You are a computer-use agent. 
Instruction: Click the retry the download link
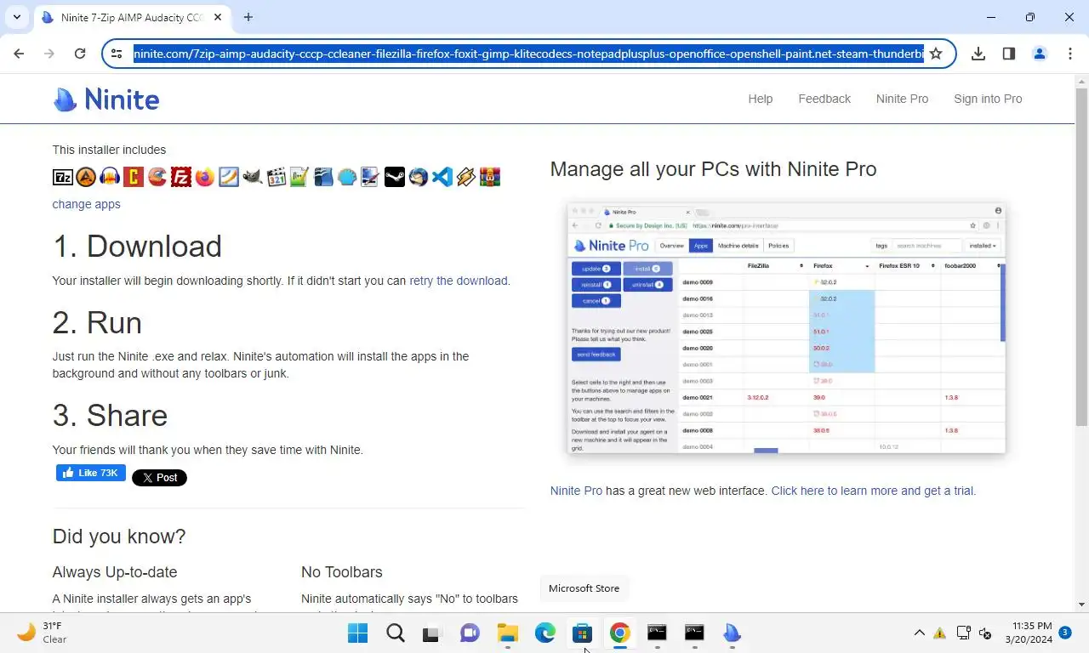pos(459,281)
